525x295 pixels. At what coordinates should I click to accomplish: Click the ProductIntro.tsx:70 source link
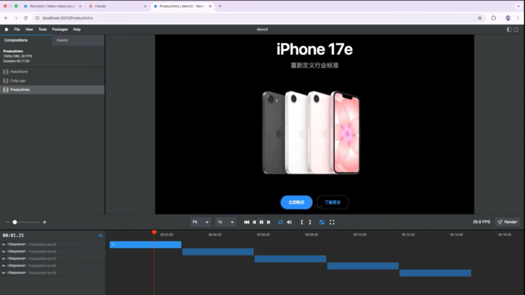[42, 259]
